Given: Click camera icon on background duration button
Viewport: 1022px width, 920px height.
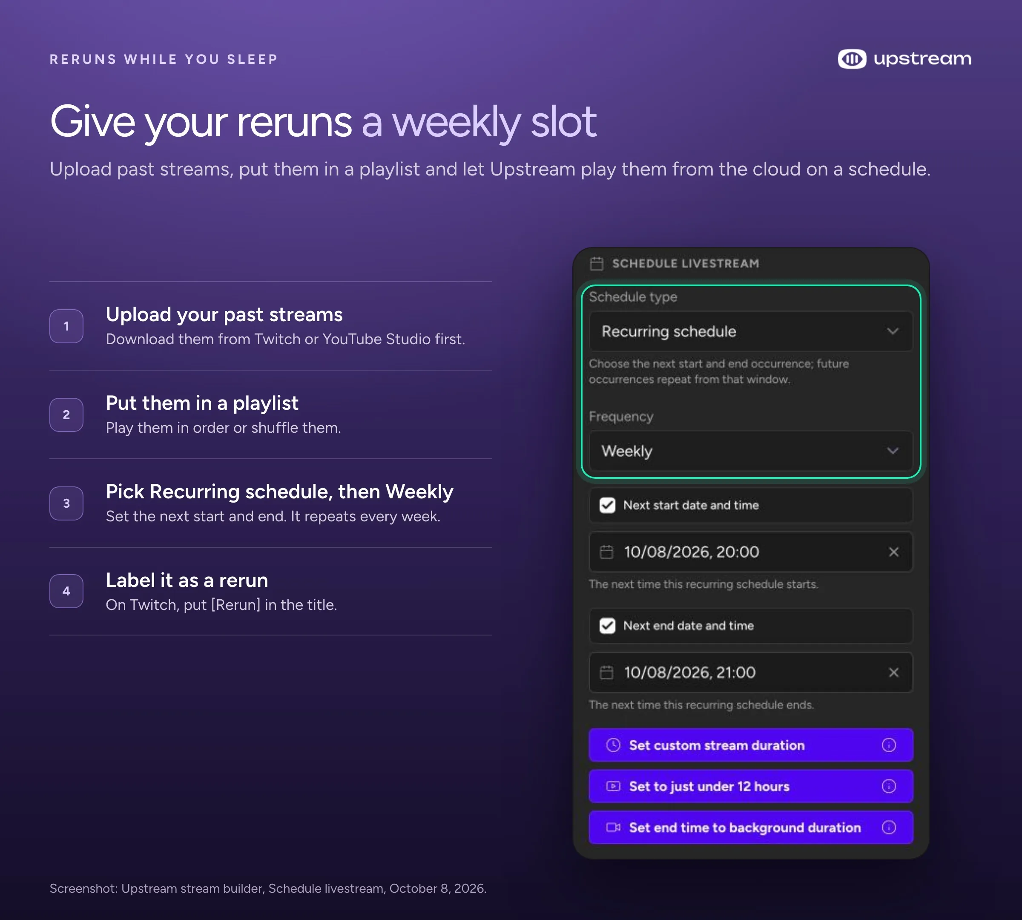Looking at the screenshot, I should (x=613, y=828).
